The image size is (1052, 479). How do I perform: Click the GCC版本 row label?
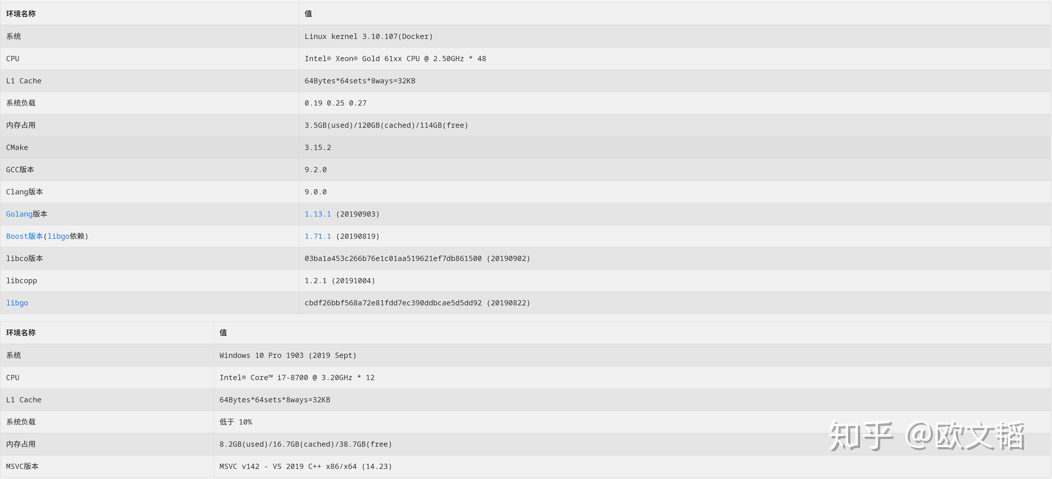click(x=20, y=170)
